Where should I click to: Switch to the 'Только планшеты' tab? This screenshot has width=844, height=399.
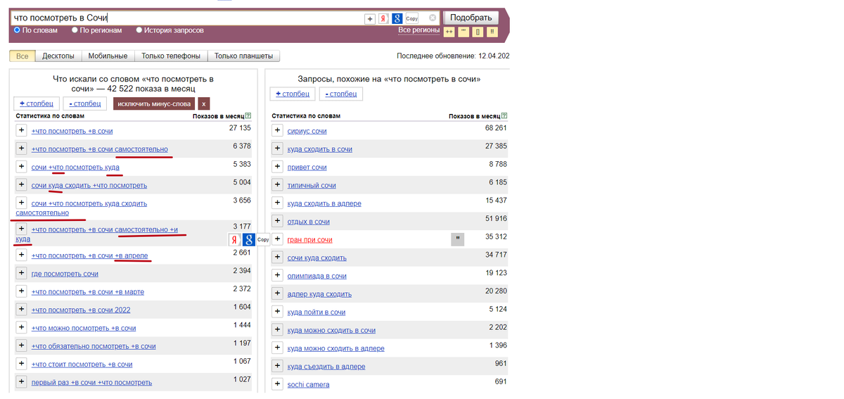(244, 56)
